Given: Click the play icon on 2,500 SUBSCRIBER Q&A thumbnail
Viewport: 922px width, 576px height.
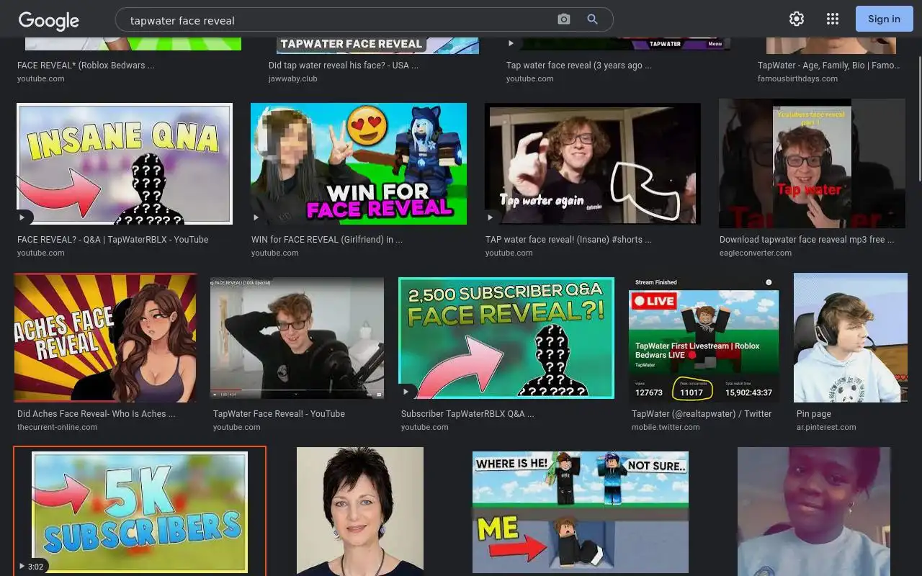Looking at the screenshot, I should point(407,392).
